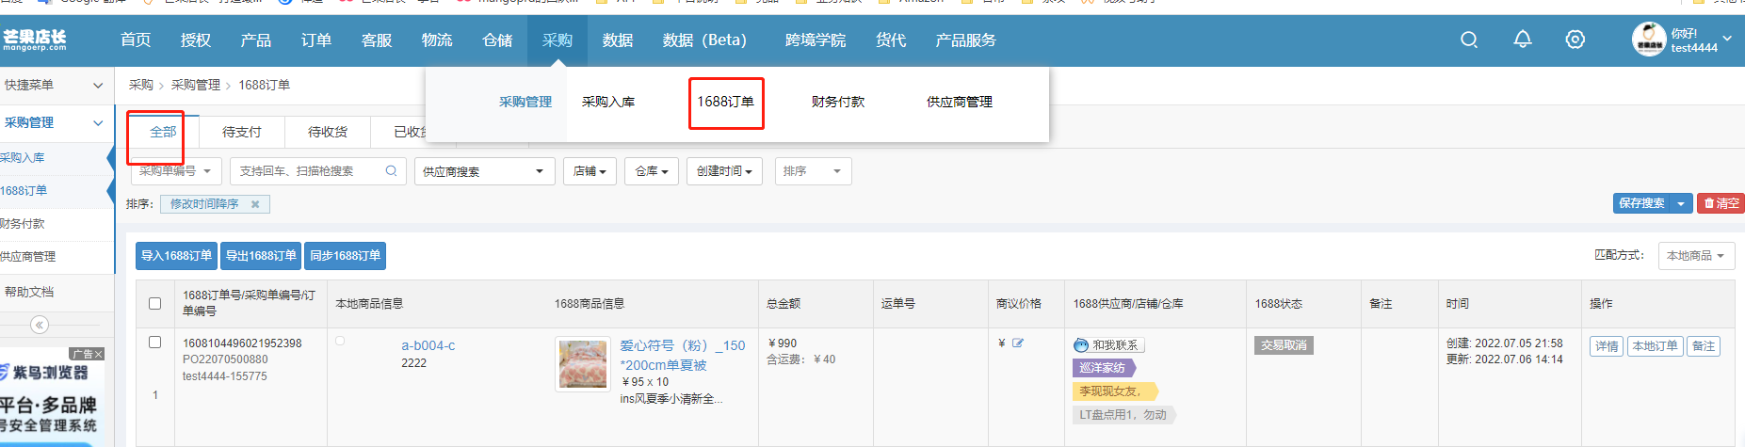This screenshot has width=1745, height=447.
Task: Open the 本地商品 matching mode dropdown
Action: click(x=1696, y=256)
